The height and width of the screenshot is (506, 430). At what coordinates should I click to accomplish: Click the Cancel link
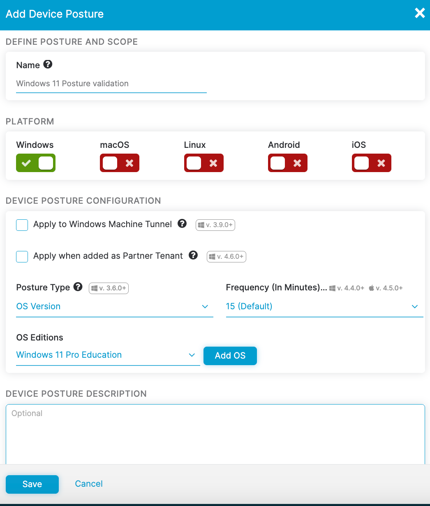coord(88,484)
